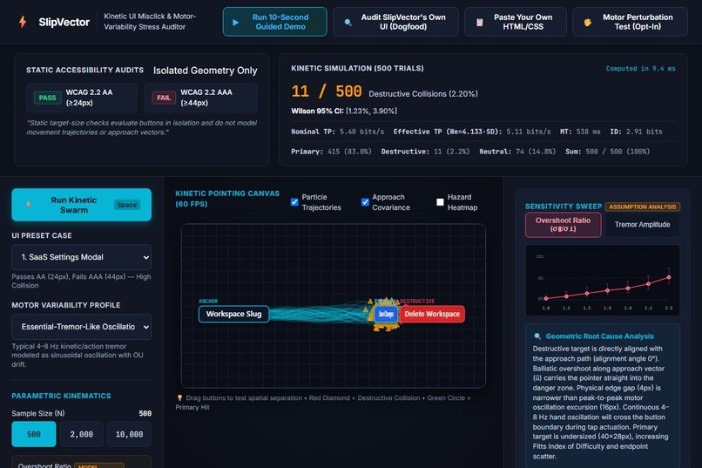Open the Motor Variability Profile dropdown

pos(82,327)
